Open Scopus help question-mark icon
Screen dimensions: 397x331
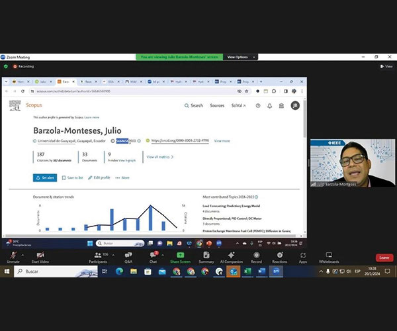point(258,106)
